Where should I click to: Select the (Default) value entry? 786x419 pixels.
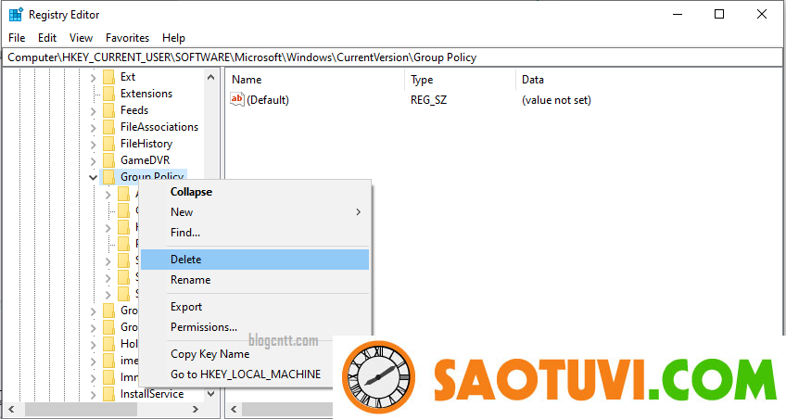(x=268, y=100)
